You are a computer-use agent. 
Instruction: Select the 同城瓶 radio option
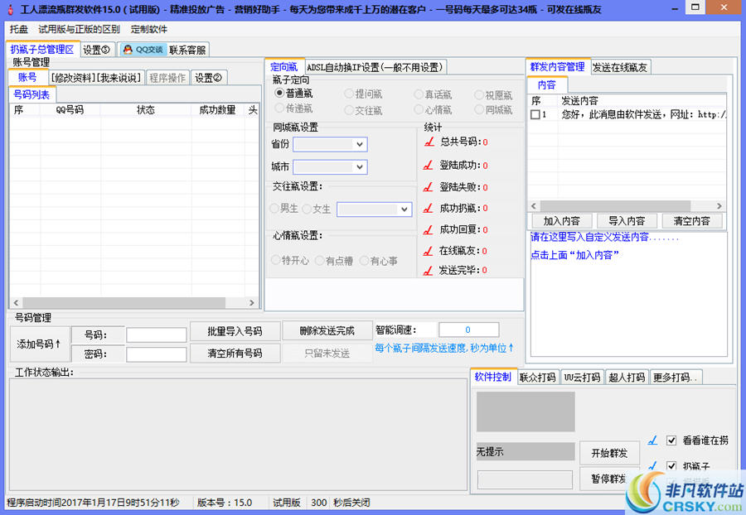click(x=478, y=110)
